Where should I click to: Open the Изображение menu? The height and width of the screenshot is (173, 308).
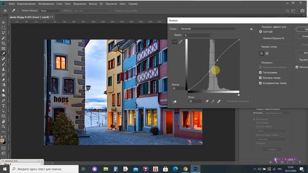(x=46, y=4)
